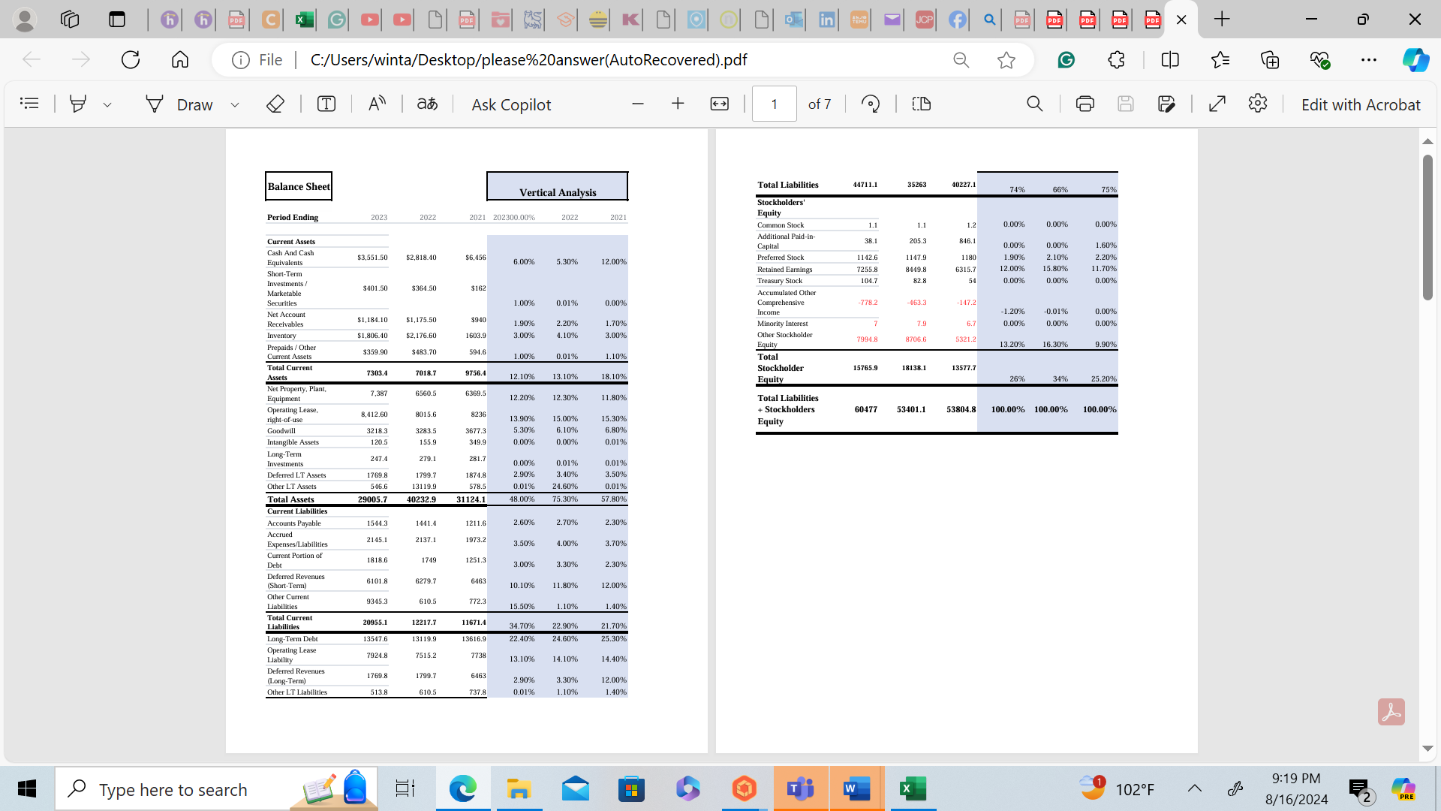Screen dimensions: 1441x811
Task: Open Word from the taskbar
Action: [x=856, y=789]
